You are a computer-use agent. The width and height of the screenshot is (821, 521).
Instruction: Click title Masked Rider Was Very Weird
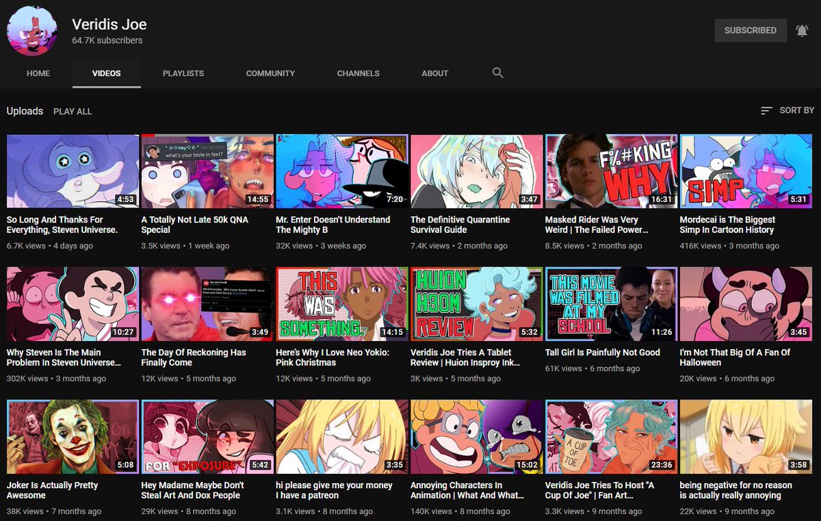point(597,225)
